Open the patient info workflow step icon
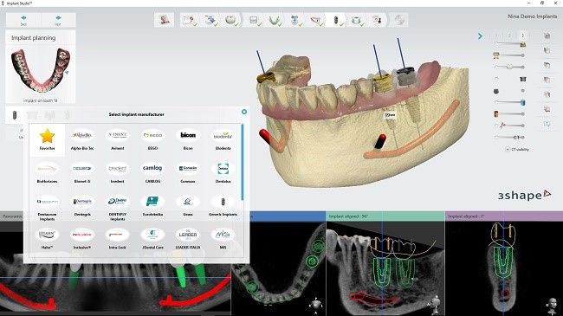563x316 pixels. pos(165,20)
